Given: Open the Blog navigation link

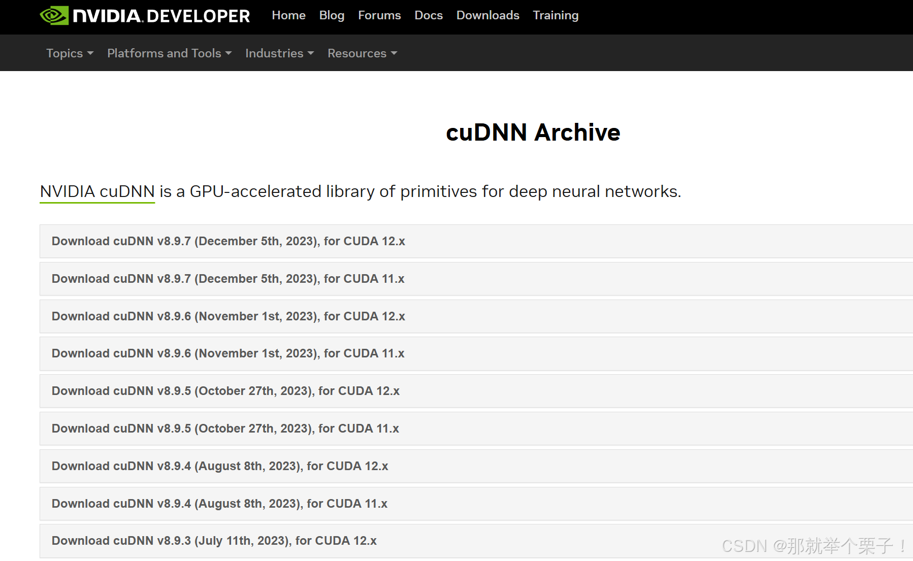Looking at the screenshot, I should click(x=332, y=15).
